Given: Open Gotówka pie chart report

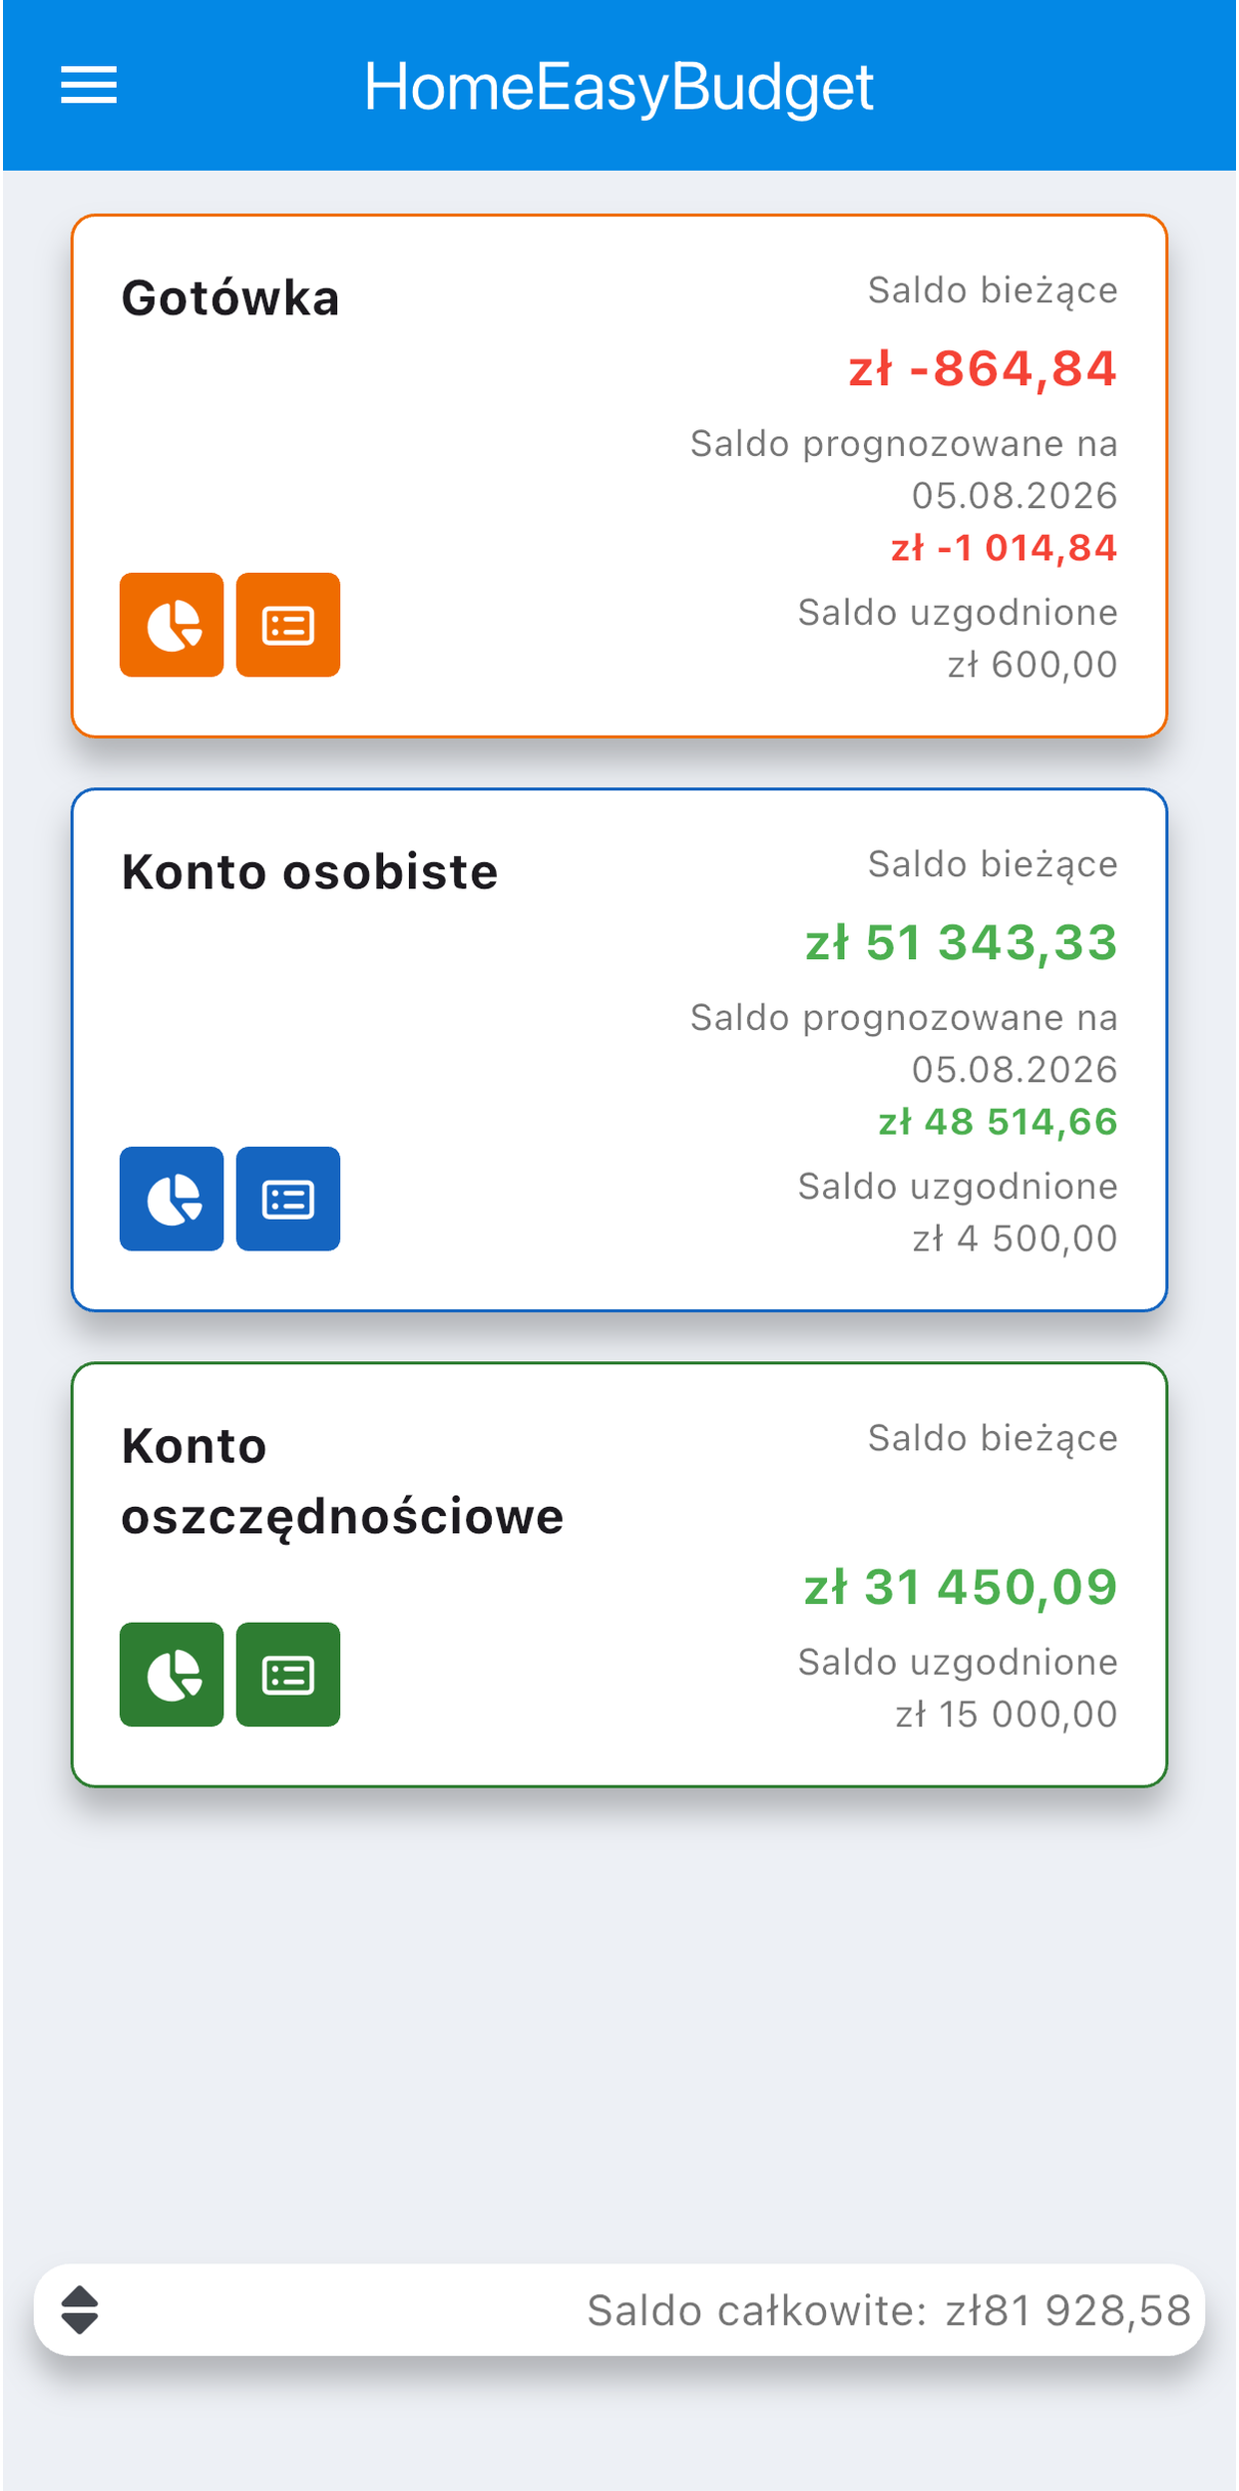Looking at the screenshot, I should [172, 625].
